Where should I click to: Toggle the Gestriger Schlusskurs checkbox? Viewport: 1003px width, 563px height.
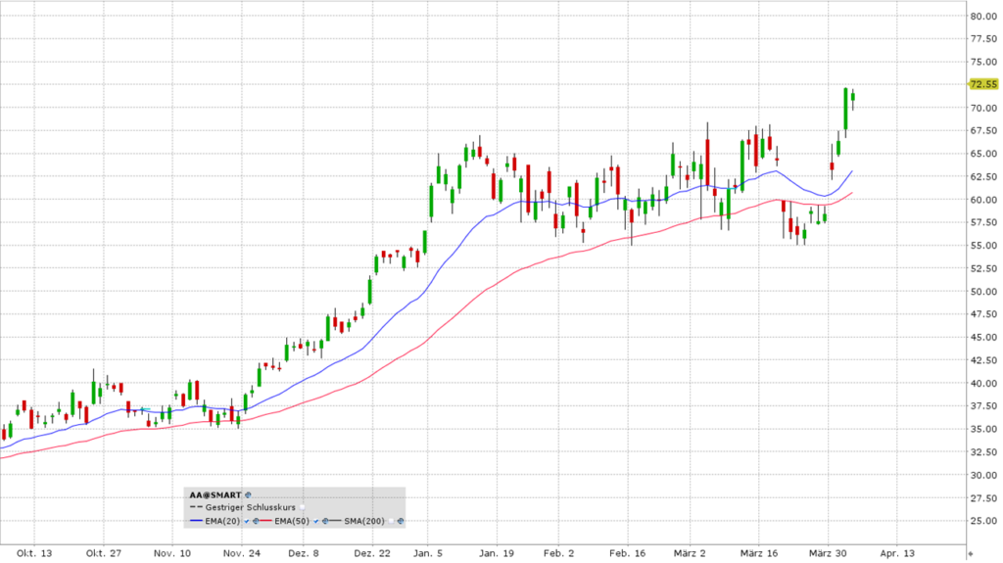(302, 507)
